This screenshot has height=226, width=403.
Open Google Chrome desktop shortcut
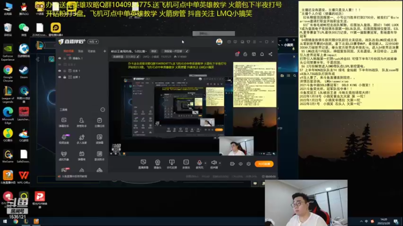8,73
